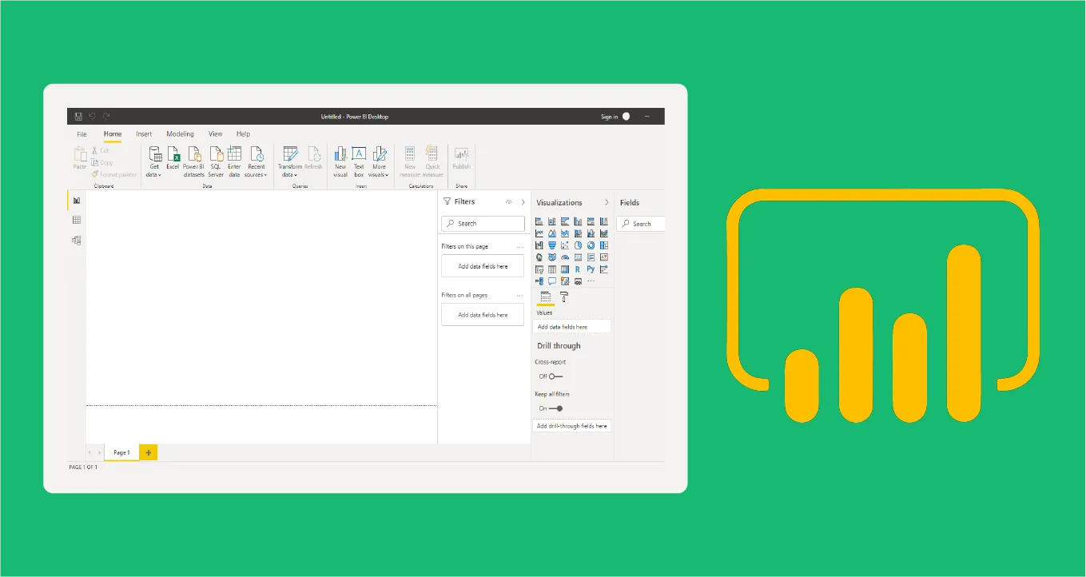Click the Fields pane Search box
This screenshot has width=1086, height=577.
[641, 224]
